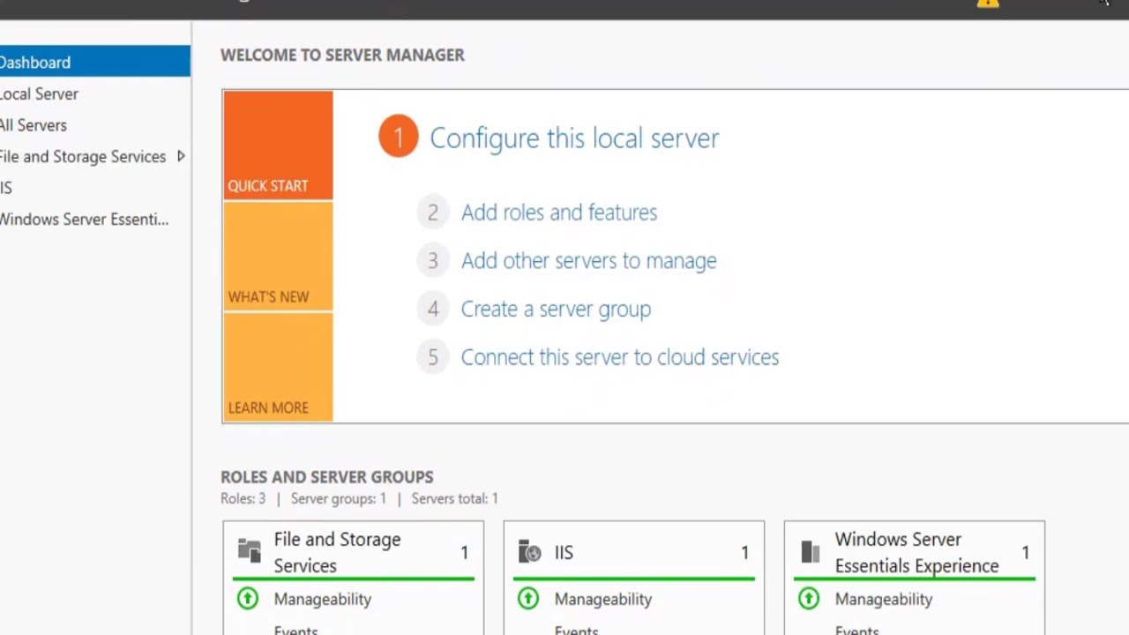Expand File and Storage Services arrow
The width and height of the screenshot is (1129, 635).
tap(181, 156)
